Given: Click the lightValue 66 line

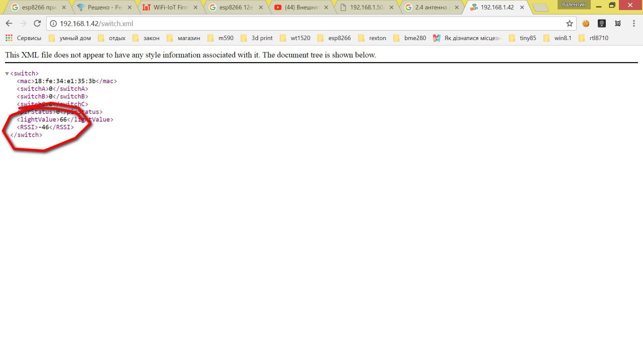Looking at the screenshot, I should pos(65,119).
